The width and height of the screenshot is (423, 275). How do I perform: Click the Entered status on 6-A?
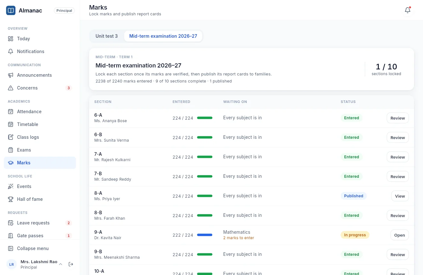(352, 118)
